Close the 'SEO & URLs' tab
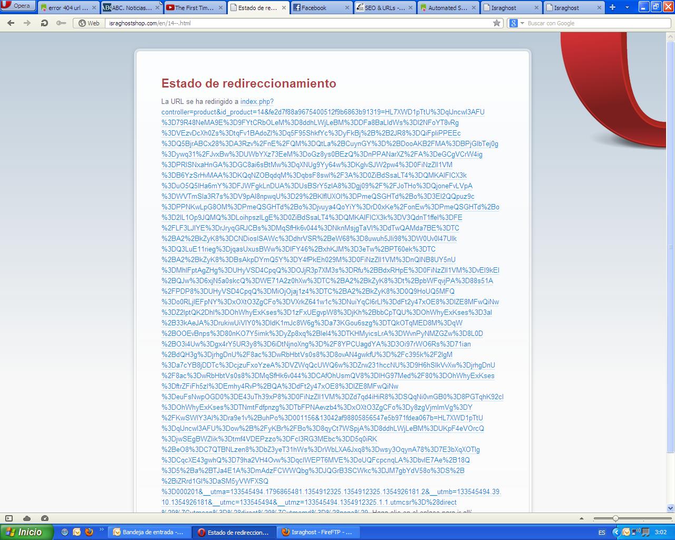Image resolution: width=675 pixels, height=540 pixels. 410,8
